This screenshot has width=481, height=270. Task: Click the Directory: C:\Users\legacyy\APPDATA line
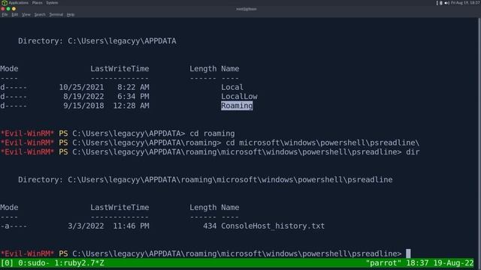click(97, 41)
